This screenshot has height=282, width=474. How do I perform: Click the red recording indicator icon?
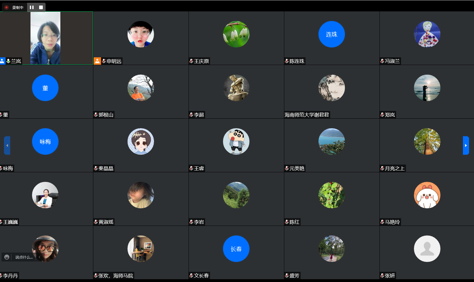pyautogui.click(x=6, y=7)
